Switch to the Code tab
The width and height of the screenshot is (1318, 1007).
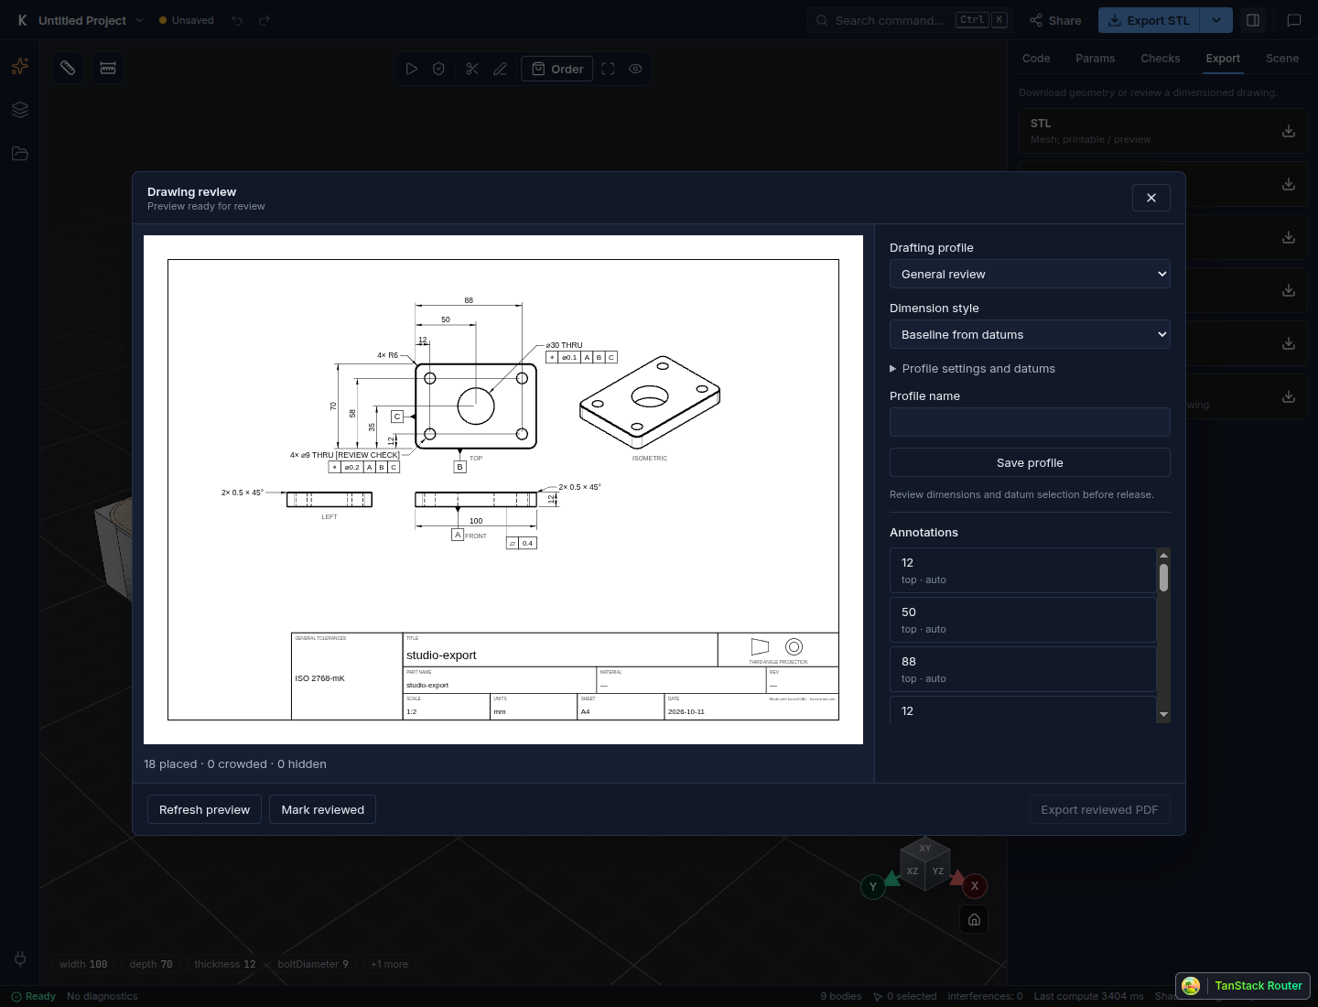[1036, 59]
